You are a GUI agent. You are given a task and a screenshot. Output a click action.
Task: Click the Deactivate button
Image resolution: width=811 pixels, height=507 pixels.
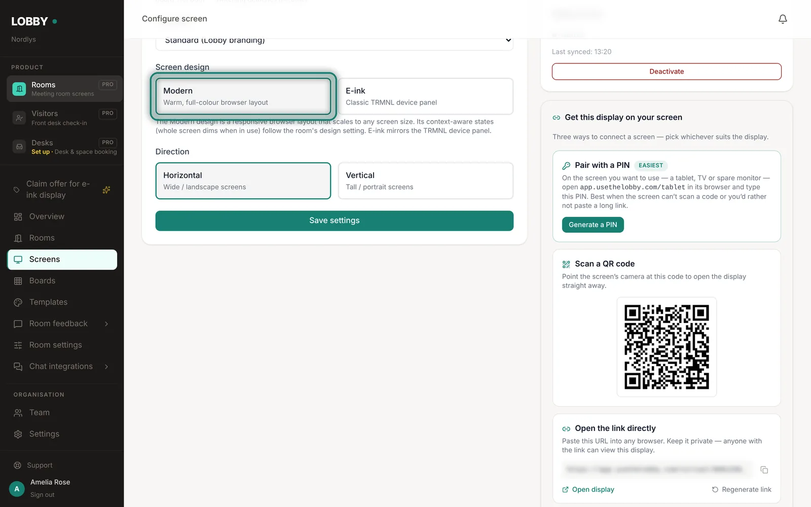[x=667, y=71]
